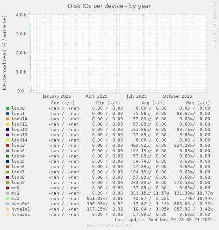The width and height of the screenshot is (219, 230).
Task: Select the md2 legend label
Action: tap(15, 199)
